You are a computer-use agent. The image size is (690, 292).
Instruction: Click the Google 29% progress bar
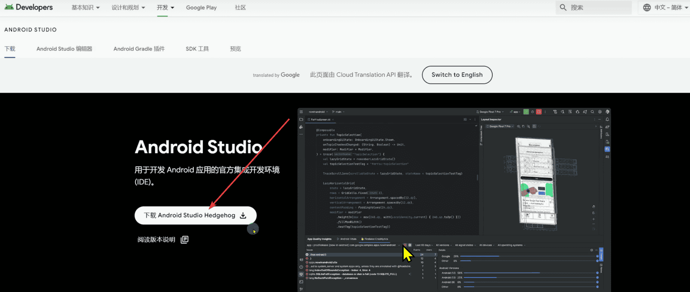479,256
